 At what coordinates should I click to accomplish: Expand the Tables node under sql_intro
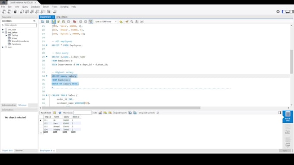[6, 35]
